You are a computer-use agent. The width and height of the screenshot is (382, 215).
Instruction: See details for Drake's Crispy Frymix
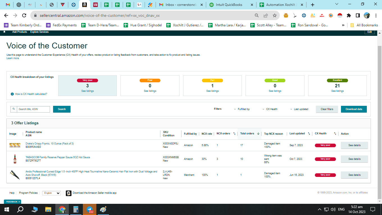pyautogui.click(x=354, y=145)
